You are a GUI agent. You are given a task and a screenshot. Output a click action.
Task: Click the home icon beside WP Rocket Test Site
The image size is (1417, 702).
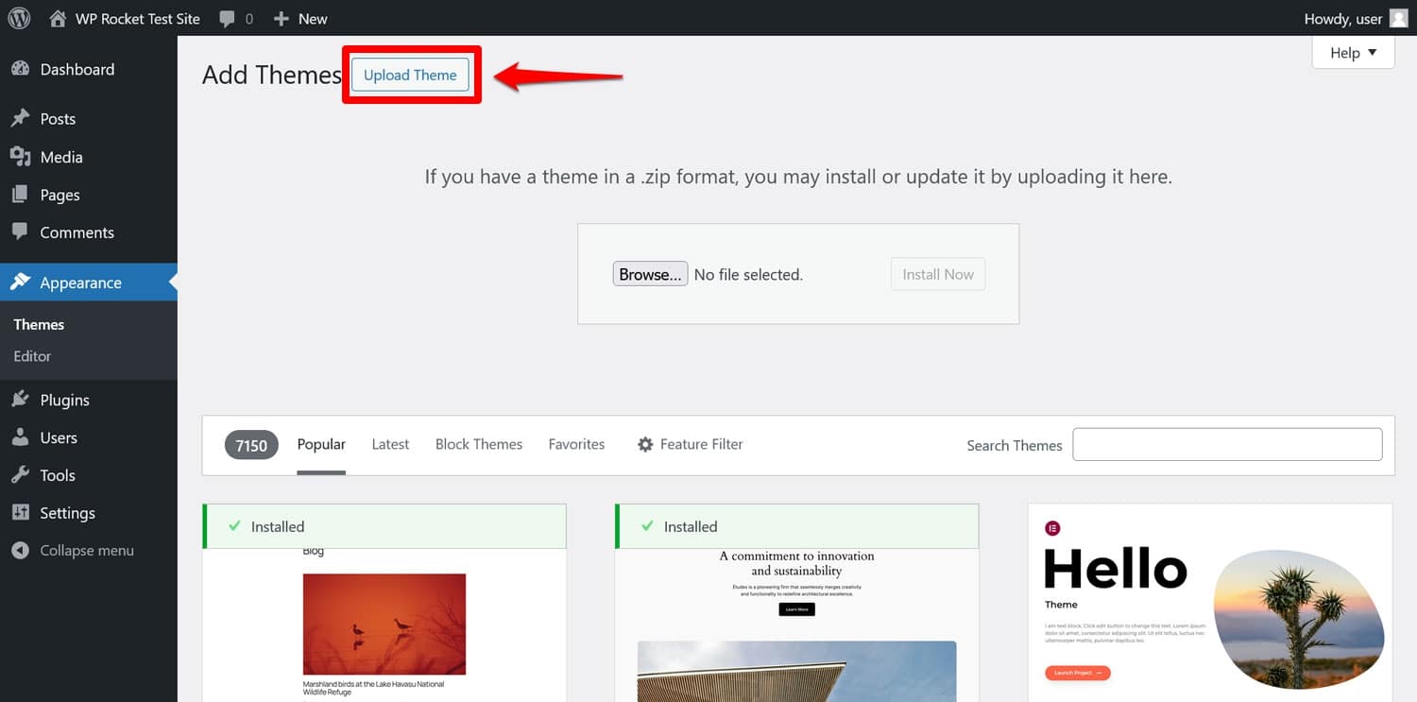coord(59,18)
